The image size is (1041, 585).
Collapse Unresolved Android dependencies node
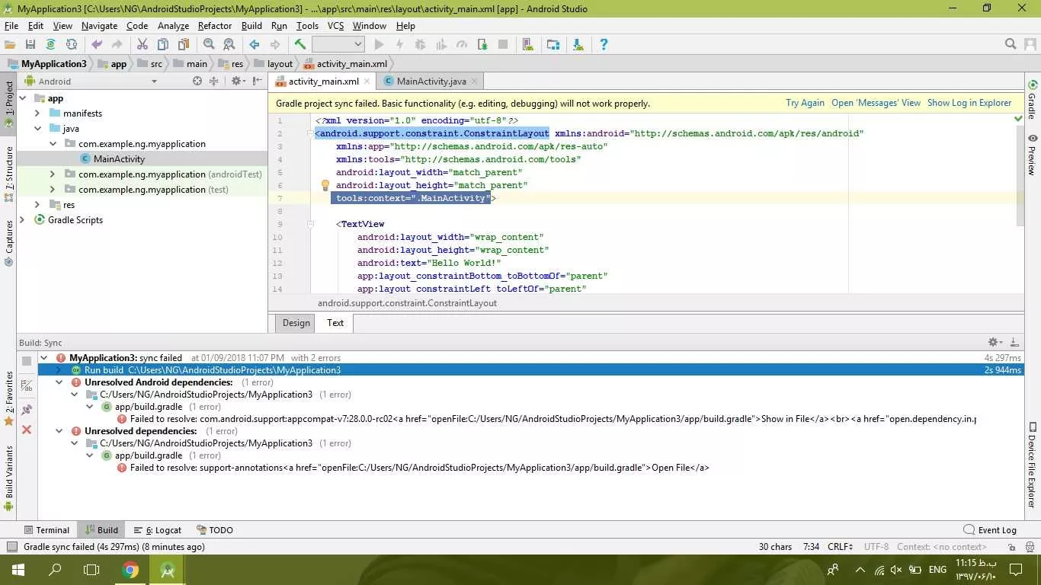coord(59,382)
